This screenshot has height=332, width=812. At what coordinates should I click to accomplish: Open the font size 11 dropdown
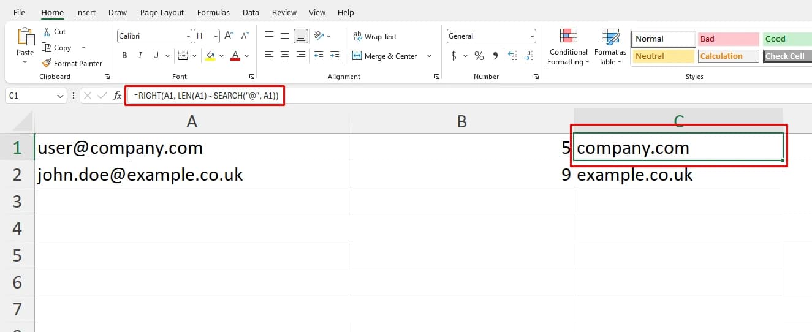(x=216, y=36)
